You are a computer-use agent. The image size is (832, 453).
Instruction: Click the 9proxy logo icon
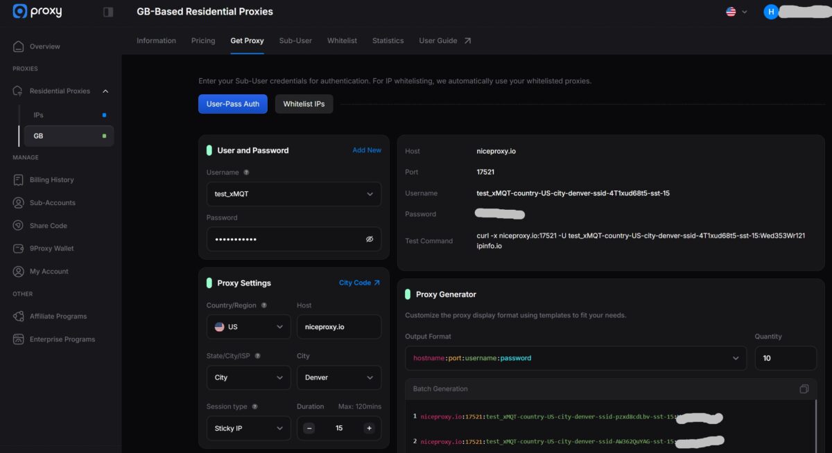click(x=20, y=11)
